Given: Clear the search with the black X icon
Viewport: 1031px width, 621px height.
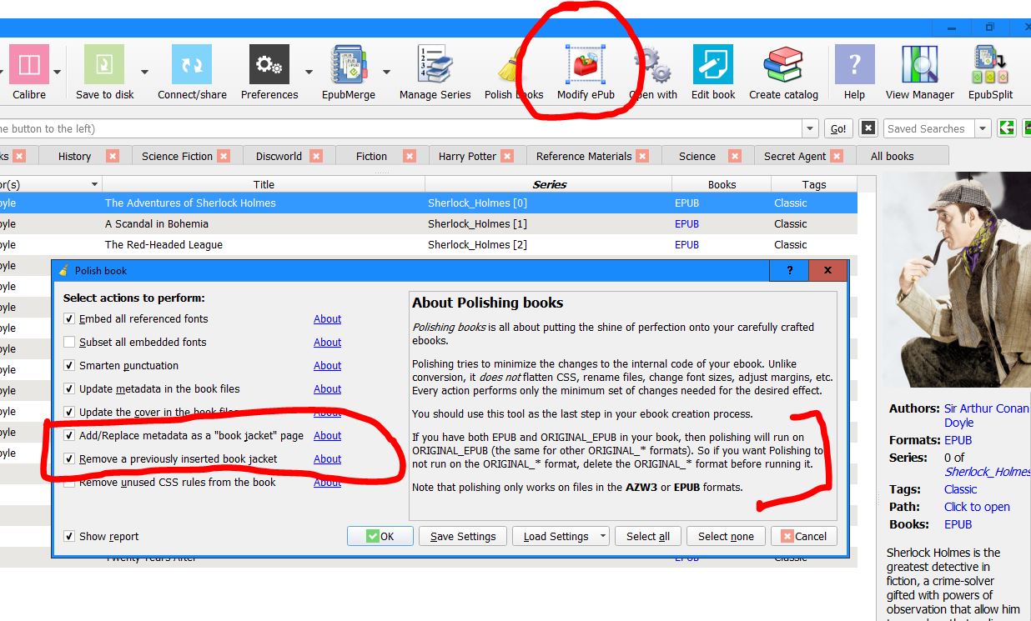Looking at the screenshot, I should point(868,128).
